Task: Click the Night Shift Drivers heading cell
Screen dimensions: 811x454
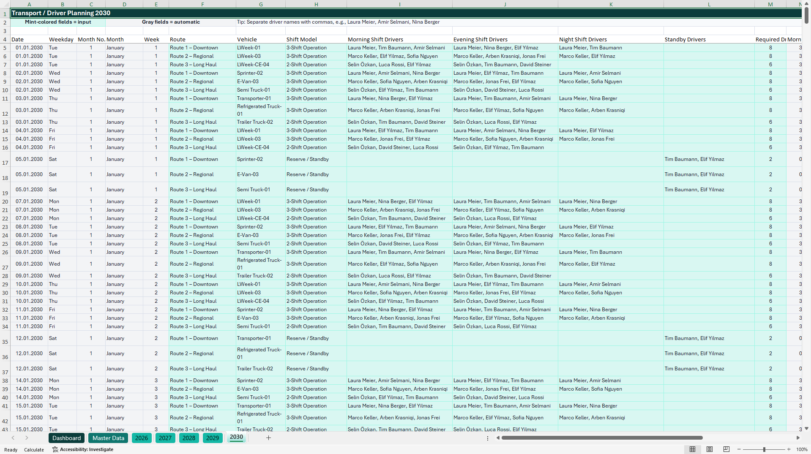Action: (611, 39)
